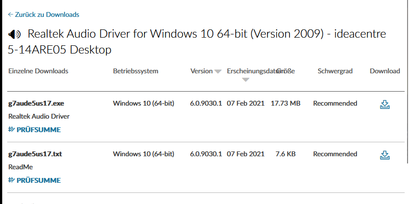Click the g7aude5us17.txt file name
Viewport: 409px width, 204px height.
pos(35,154)
